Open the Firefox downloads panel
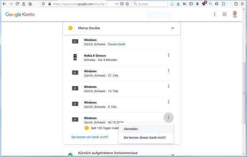 tap(178, 4)
